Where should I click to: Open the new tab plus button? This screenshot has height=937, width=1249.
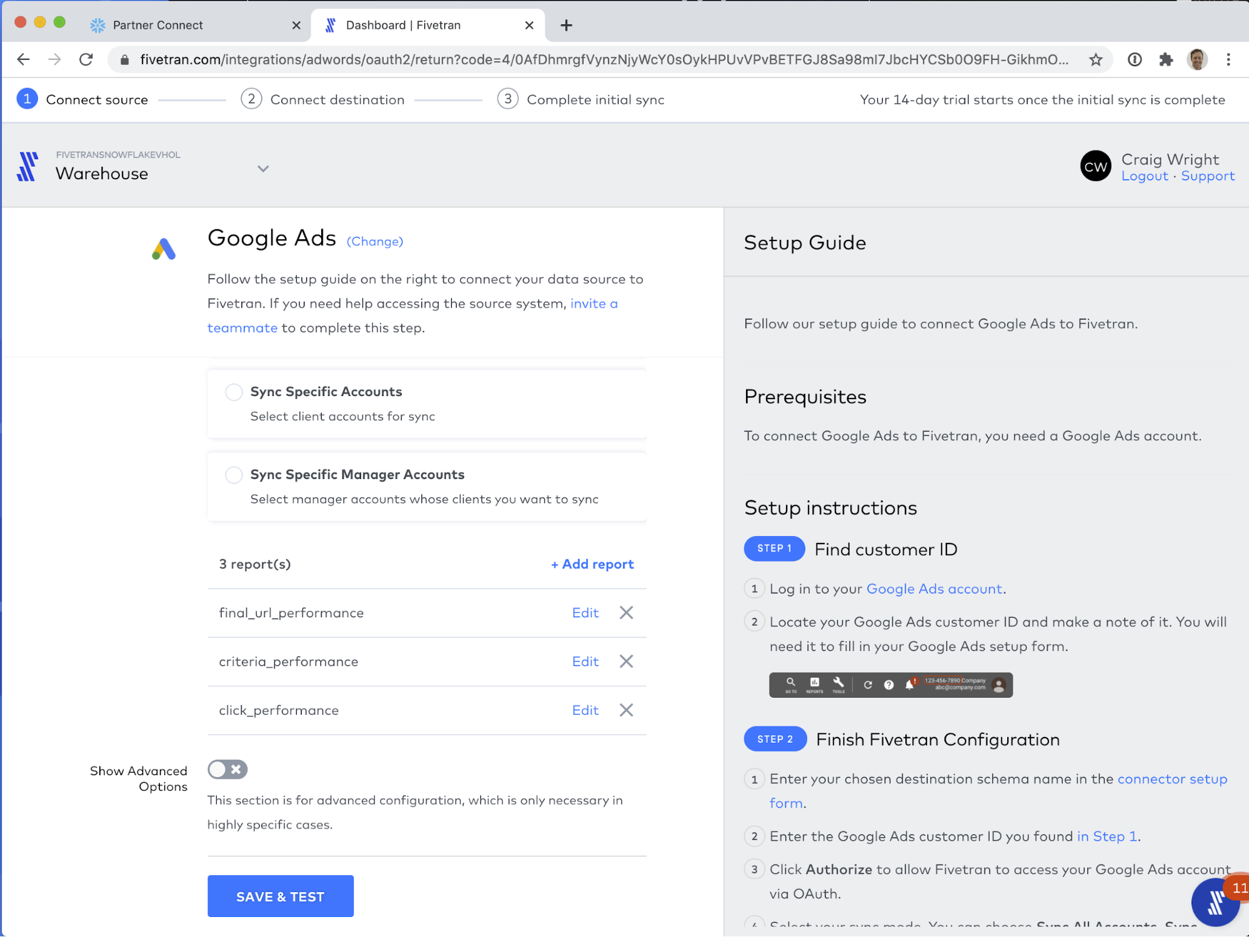pos(566,26)
